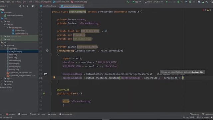Place cursor on NUM_BLOCK_WIDE at line 16
The width and height of the screenshot is (213, 120).
click(90, 31)
